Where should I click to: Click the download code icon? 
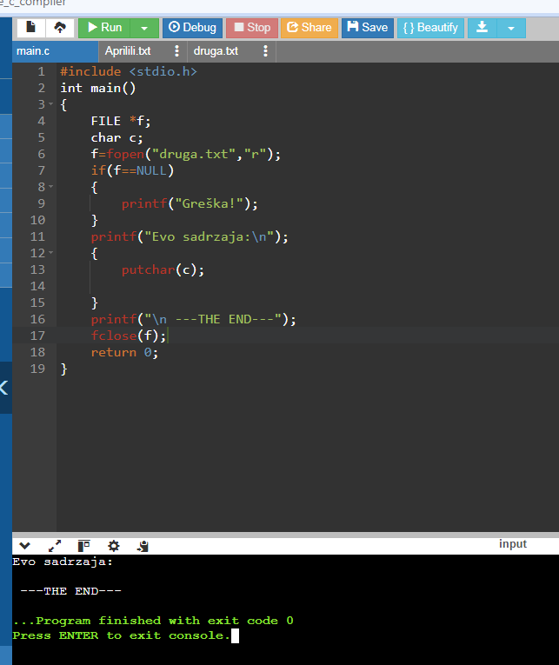(x=482, y=28)
